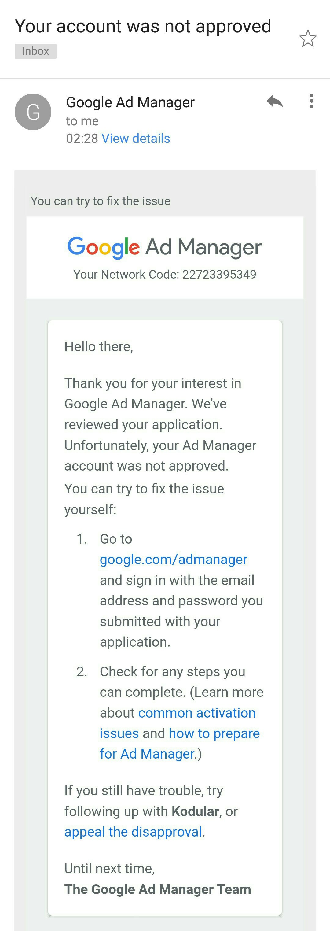Click the Inbox label chip
Viewport: 330px width, 931px height.
click(35, 51)
